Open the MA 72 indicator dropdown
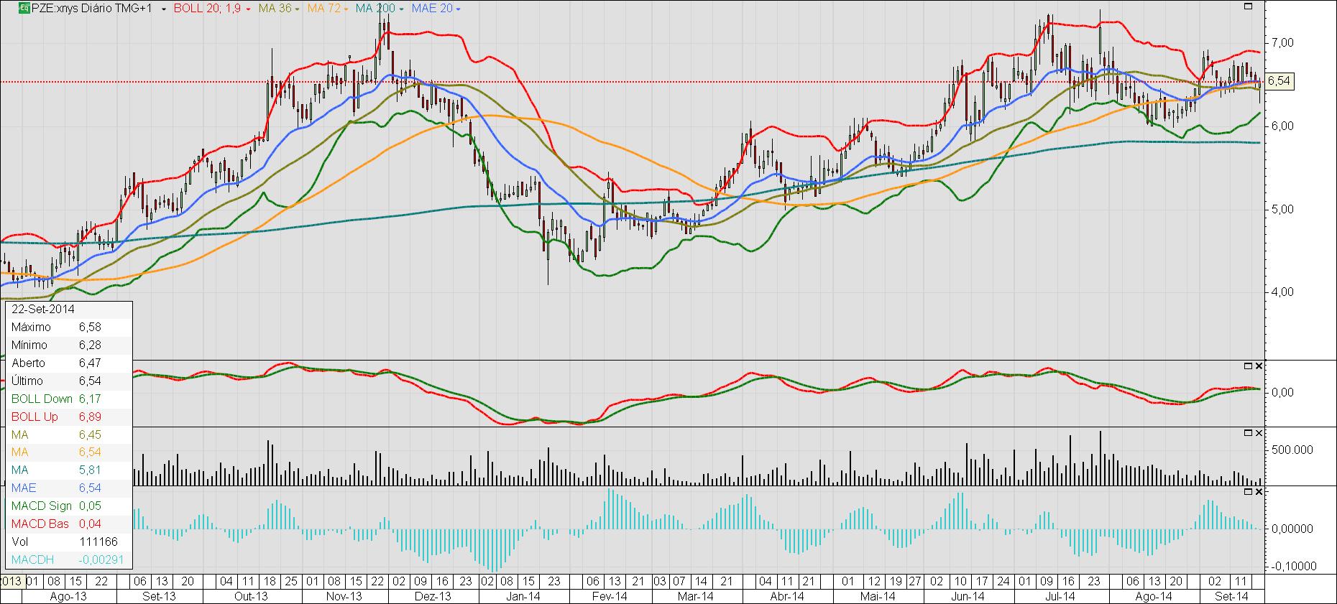The image size is (1337, 604). pyautogui.click(x=346, y=9)
